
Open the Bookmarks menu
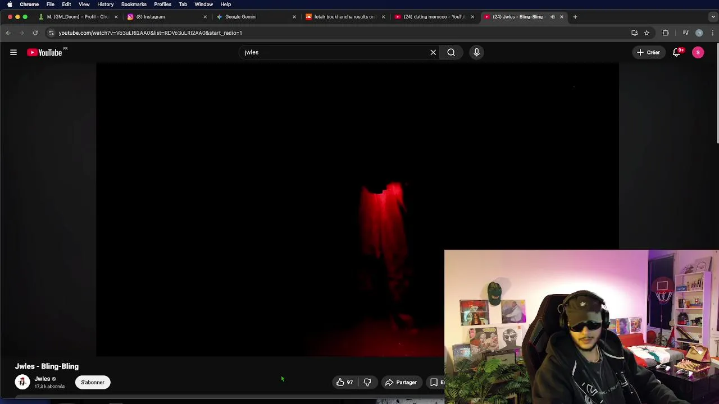pos(134,4)
